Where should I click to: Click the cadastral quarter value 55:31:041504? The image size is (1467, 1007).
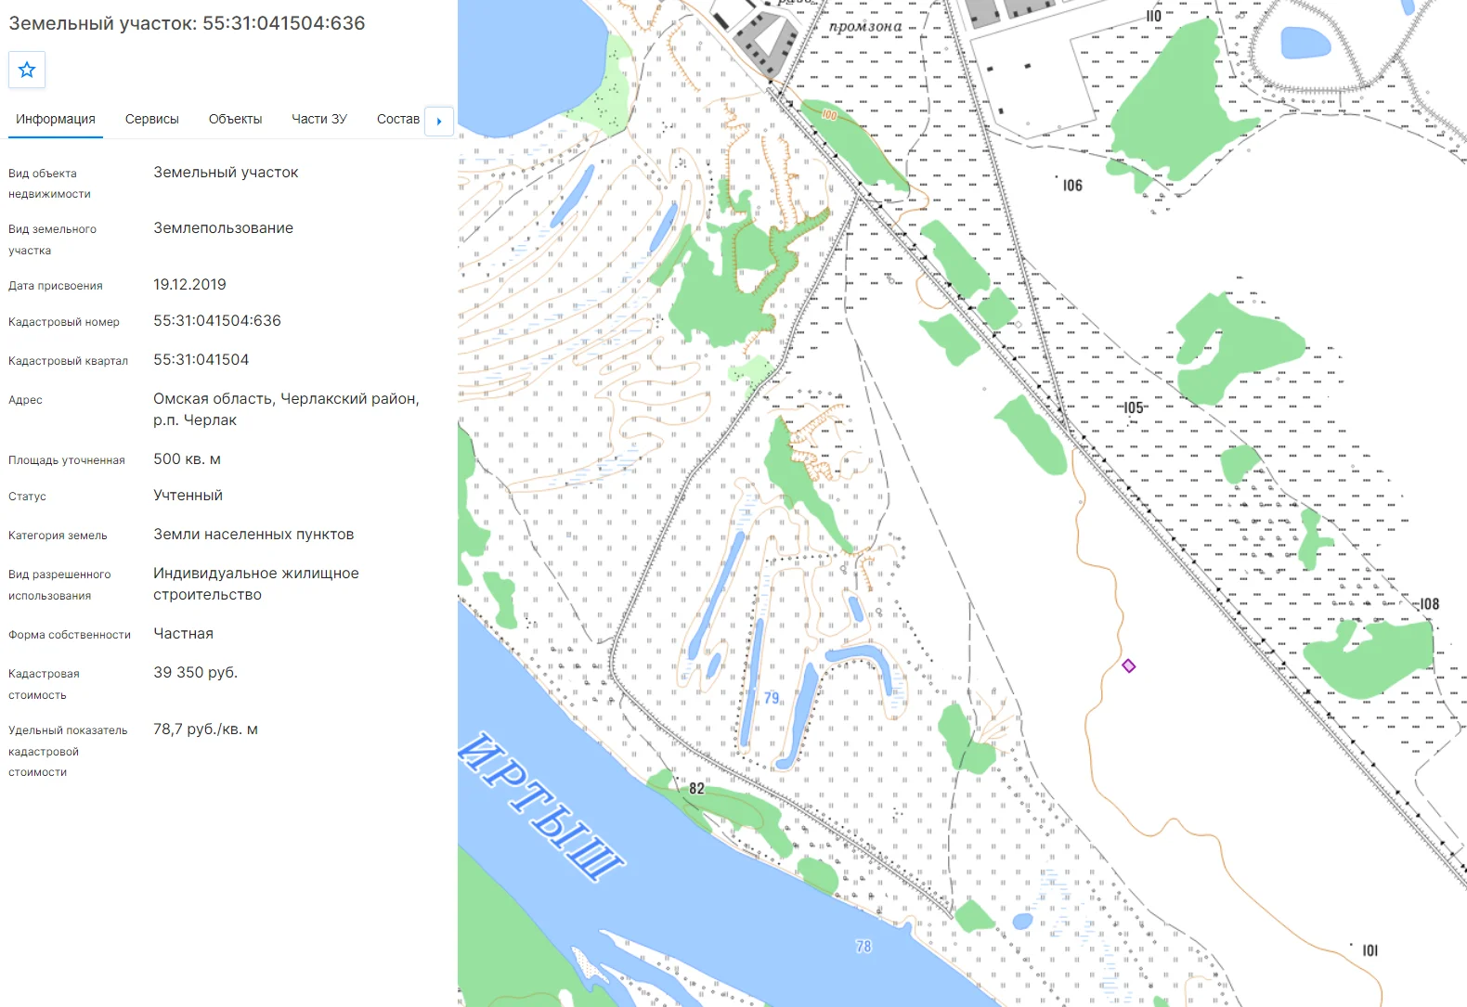[x=201, y=359]
